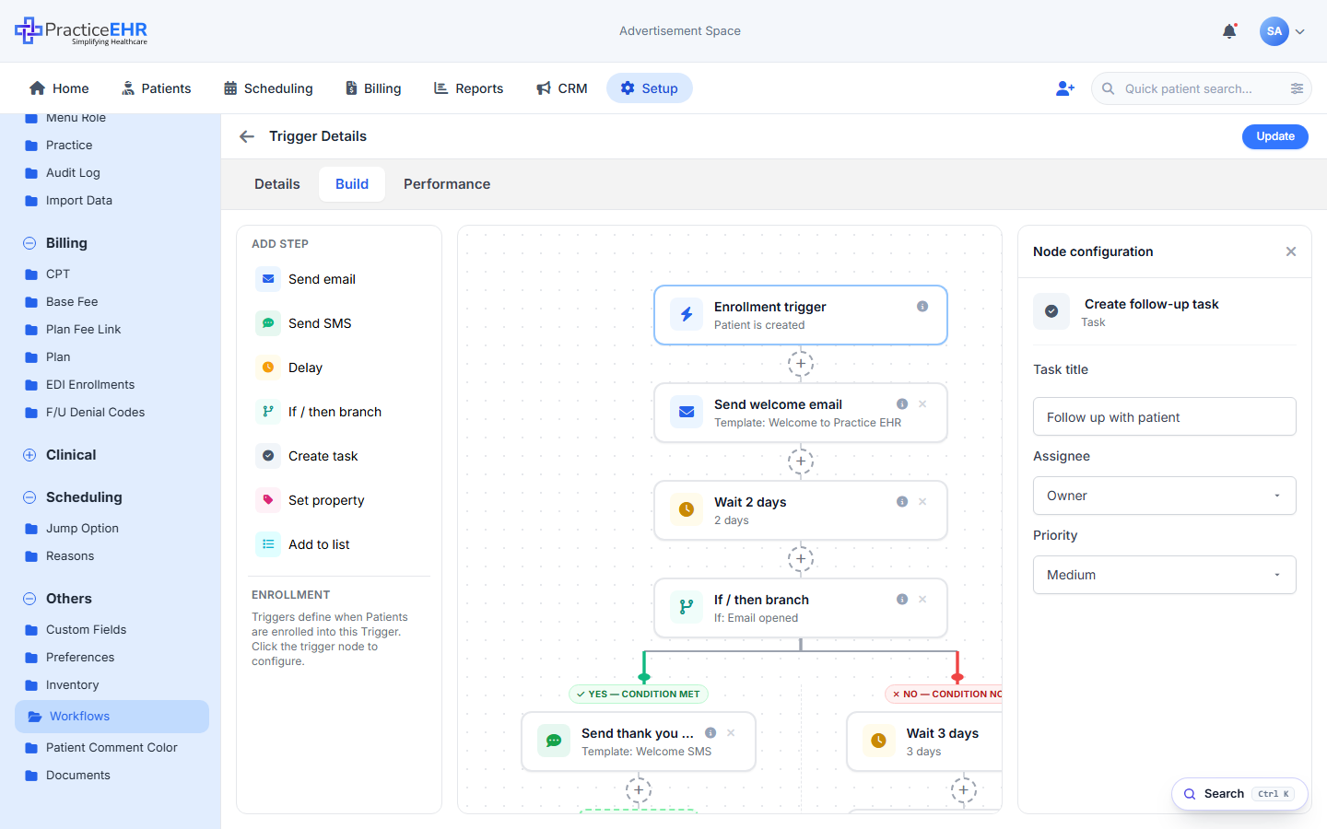Add a Create task step
This screenshot has height=829, width=1327.
click(x=339, y=456)
